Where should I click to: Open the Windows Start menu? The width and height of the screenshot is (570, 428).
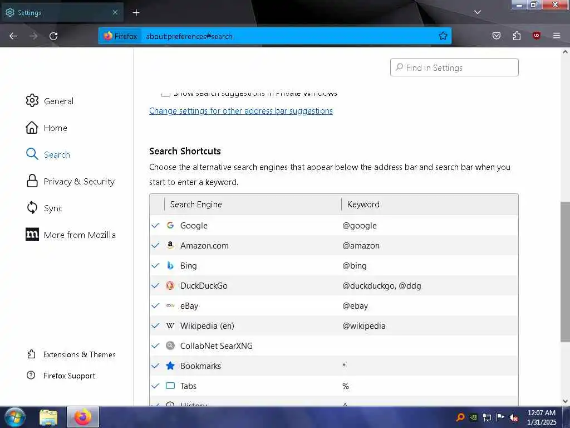click(x=14, y=417)
